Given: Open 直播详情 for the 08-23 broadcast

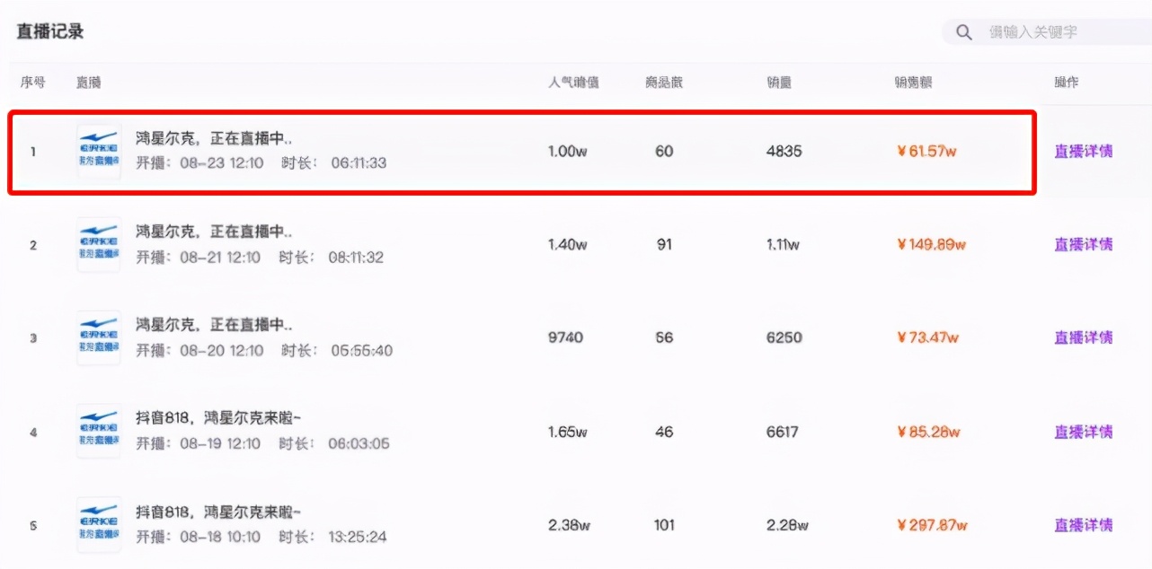Looking at the screenshot, I should pyautogui.click(x=1083, y=152).
